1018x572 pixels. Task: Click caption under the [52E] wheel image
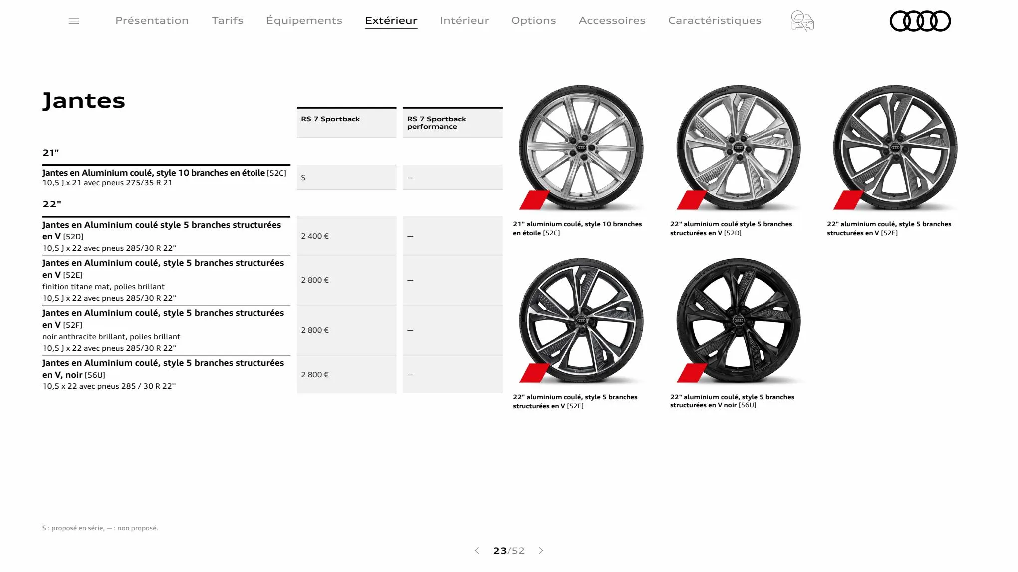pos(889,228)
